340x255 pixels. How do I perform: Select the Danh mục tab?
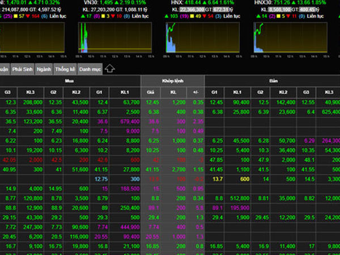[x=90, y=69]
